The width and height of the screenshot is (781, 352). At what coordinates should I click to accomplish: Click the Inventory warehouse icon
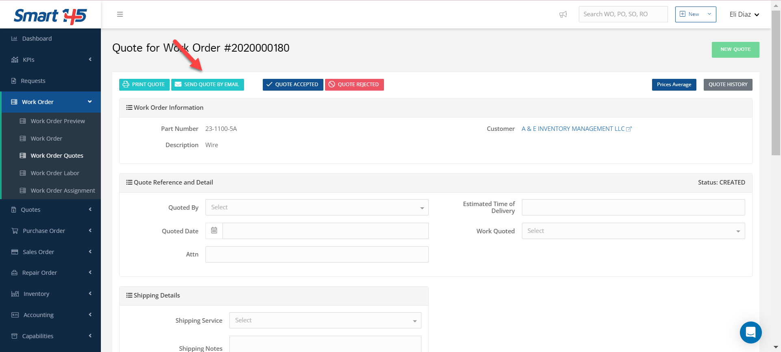pyautogui.click(x=15, y=294)
